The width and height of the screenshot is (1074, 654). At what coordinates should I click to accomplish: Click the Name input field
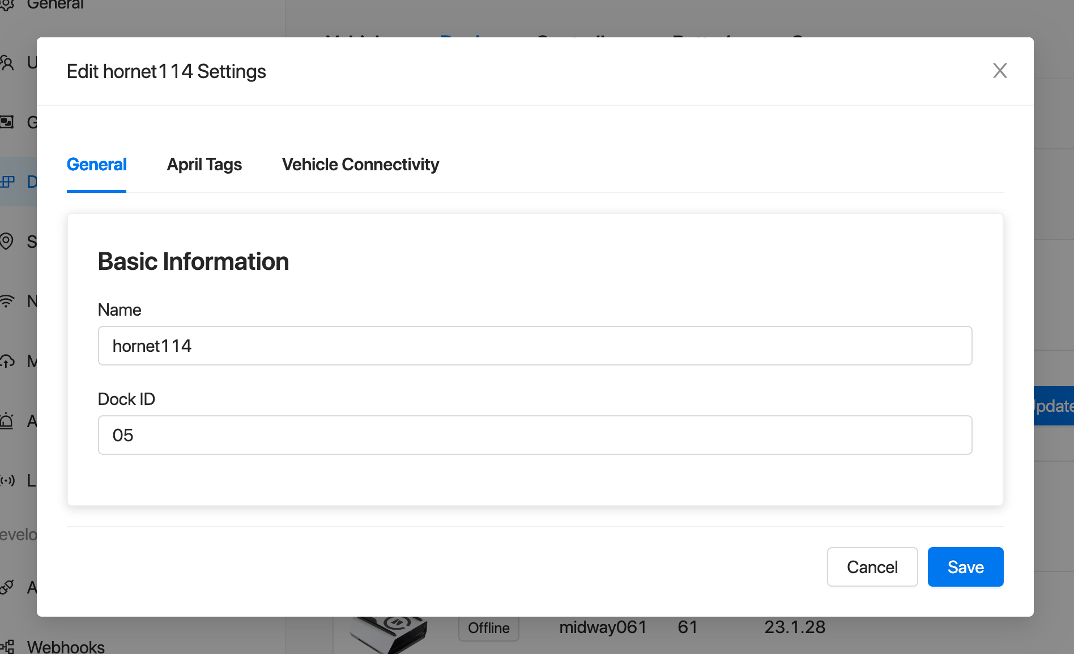[535, 346]
